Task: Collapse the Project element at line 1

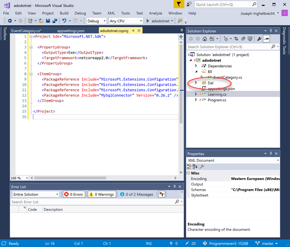Action: tap(31, 37)
